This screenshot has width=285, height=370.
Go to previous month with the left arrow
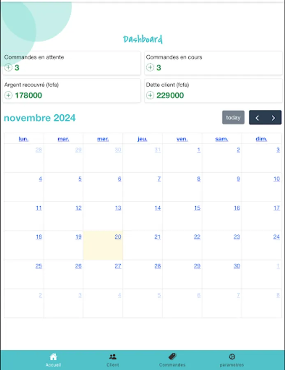coord(257,118)
